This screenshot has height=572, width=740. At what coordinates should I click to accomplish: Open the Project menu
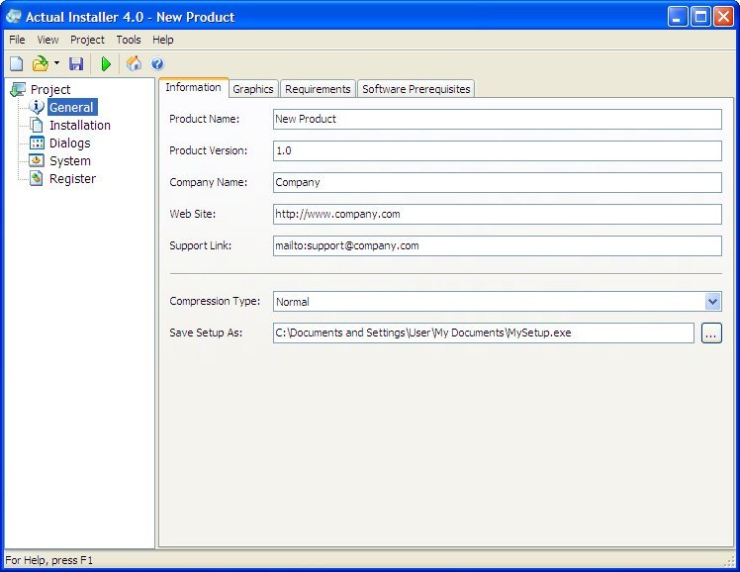87,40
